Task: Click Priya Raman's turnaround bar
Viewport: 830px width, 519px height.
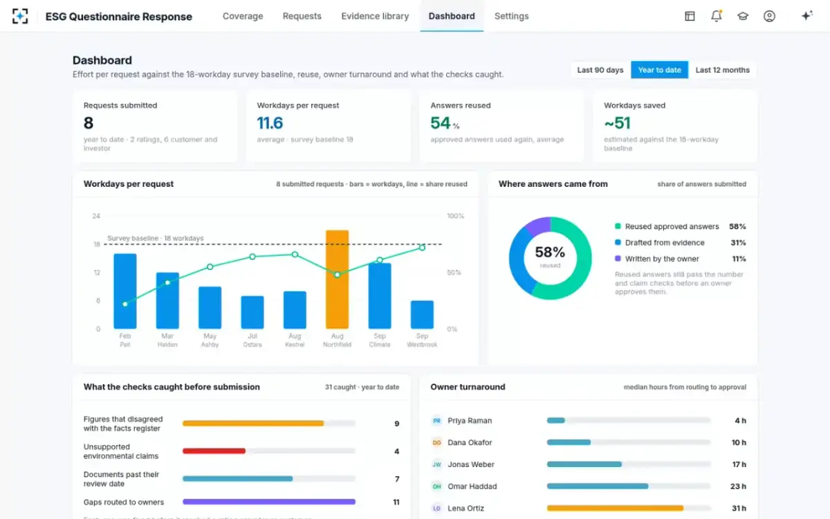Action: (x=629, y=421)
